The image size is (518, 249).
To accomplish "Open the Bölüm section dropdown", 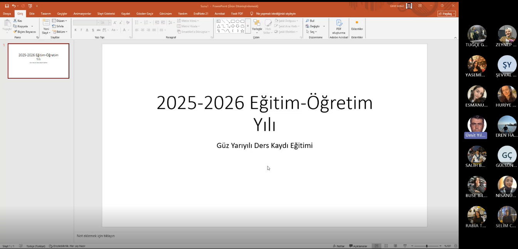I will coord(60,32).
